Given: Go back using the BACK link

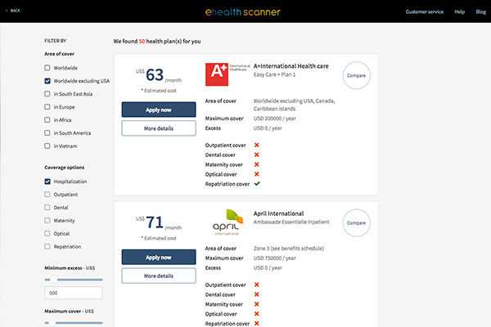Looking at the screenshot, I should pyautogui.click(x=13, y=11).
